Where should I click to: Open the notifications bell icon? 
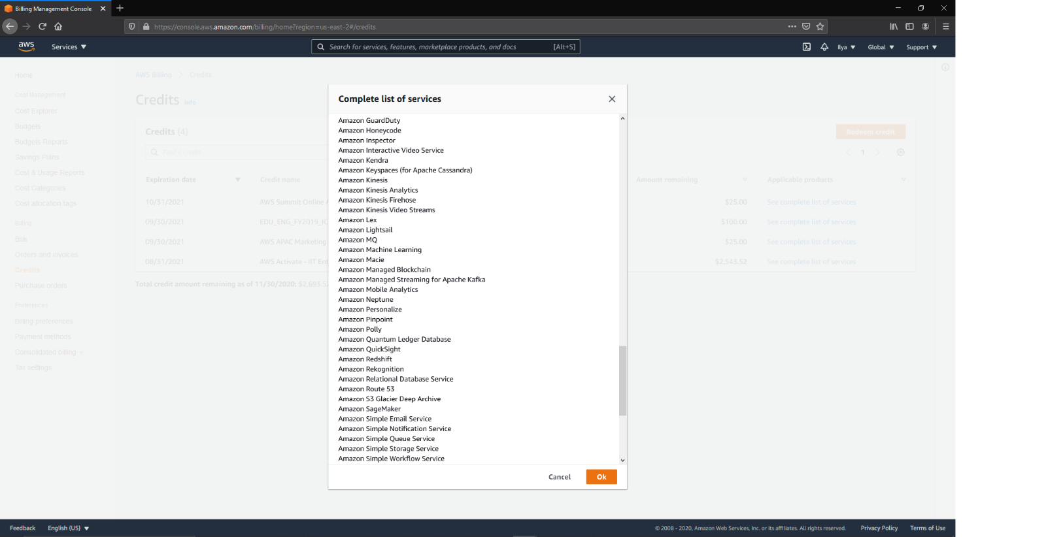(x=824, y=47)
